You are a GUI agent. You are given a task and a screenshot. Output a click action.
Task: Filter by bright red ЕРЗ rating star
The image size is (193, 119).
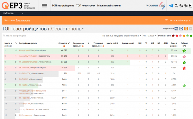tap(177, 36)
